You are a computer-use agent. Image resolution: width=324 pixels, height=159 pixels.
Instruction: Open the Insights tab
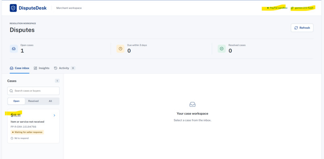[x=41, y=68]
